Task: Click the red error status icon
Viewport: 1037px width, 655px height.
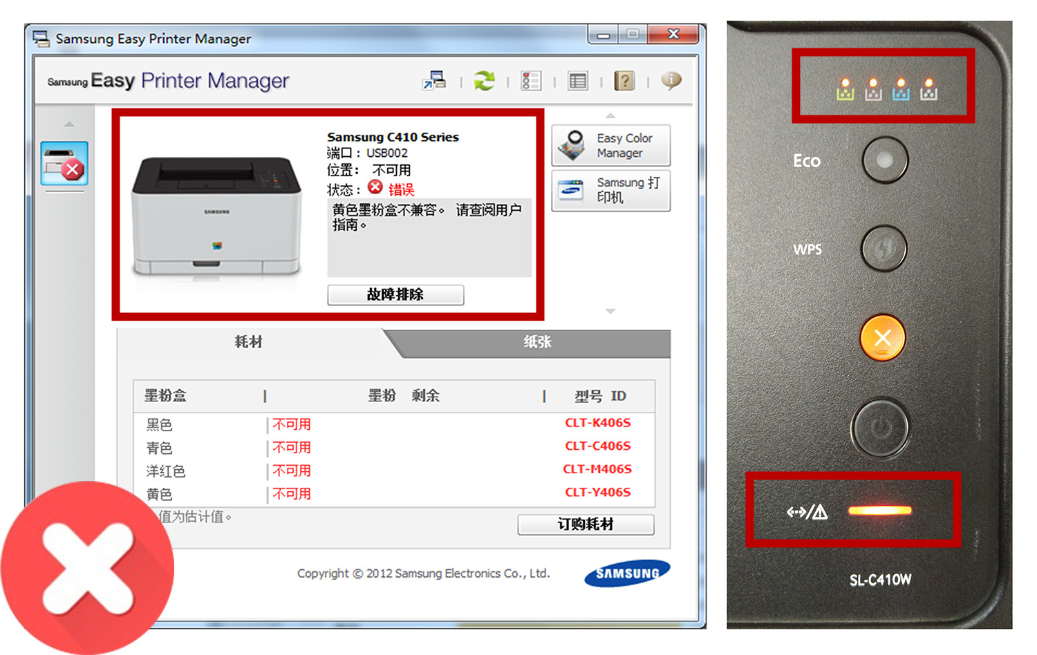Action: [x=375, y=187]
